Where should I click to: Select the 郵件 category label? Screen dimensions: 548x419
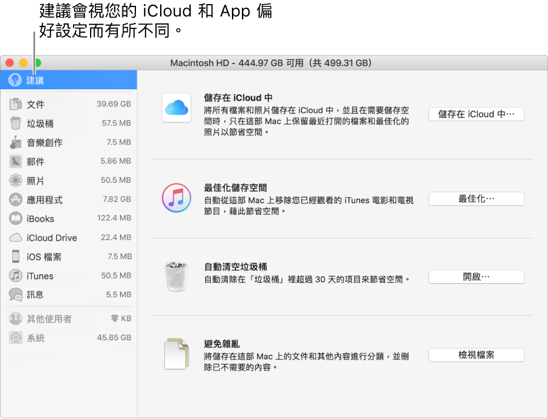[x=36, y=162]
